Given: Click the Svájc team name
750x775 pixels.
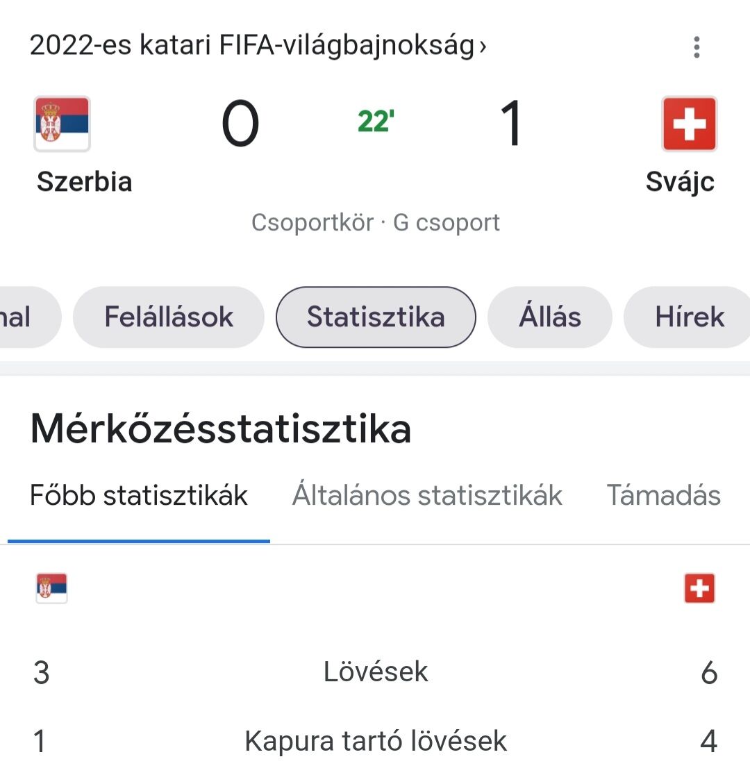Looking at the screenshot, I should pyautogui.click(x=681, y=182).
